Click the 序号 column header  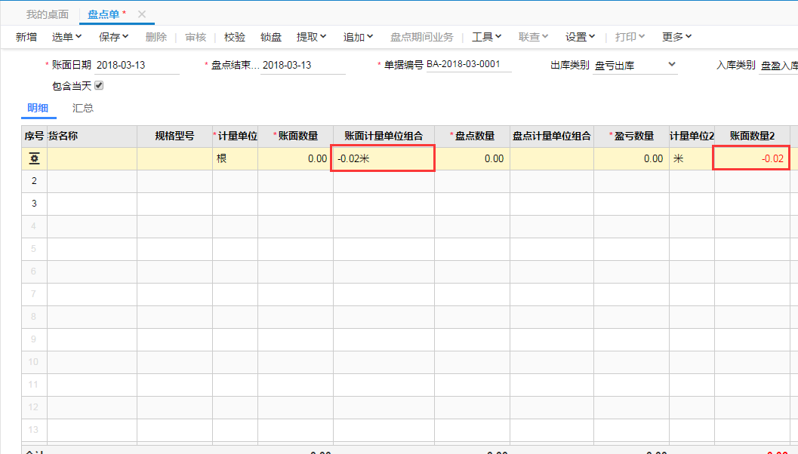34,137
